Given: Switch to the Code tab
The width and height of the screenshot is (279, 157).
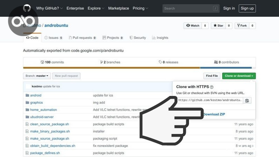Looking at the screenshot, I should tap(32, 38).
